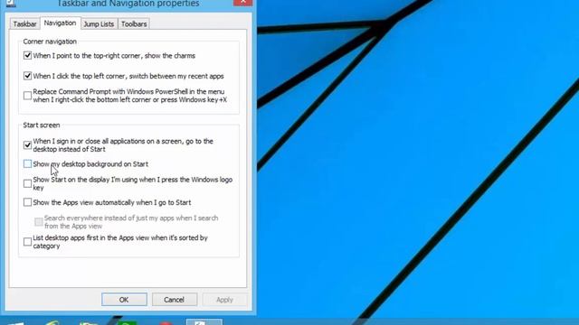Close the Taskbar and Navigation properties dialog
579x325 pixels.
click(x=243, y=3)
